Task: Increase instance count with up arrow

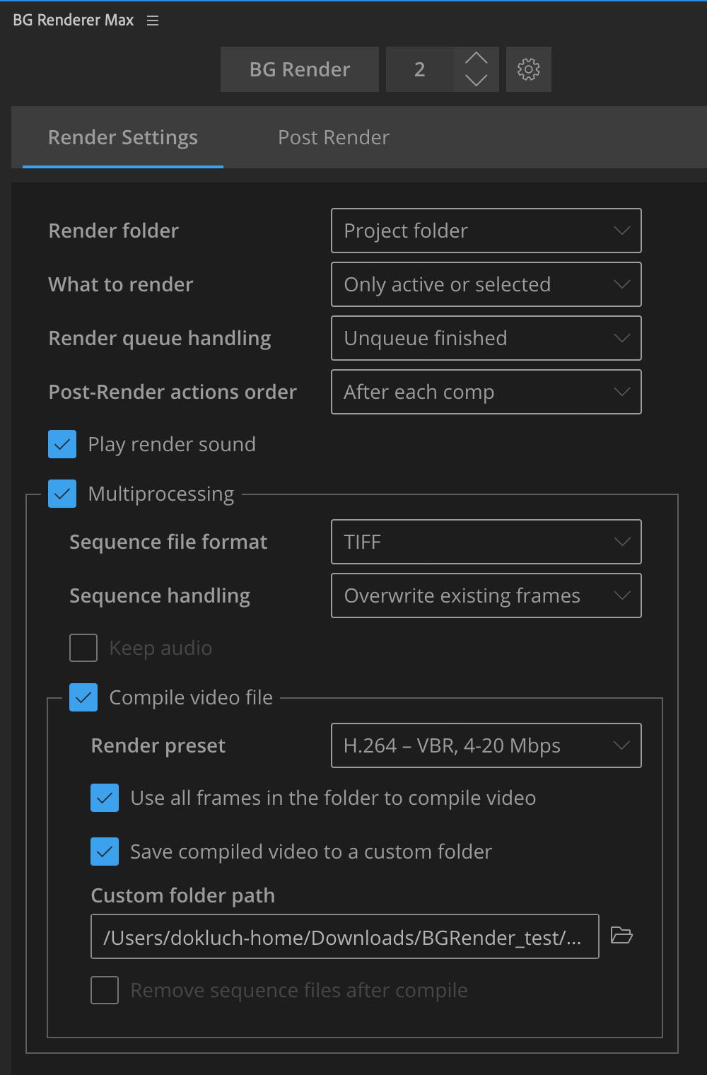Action: (476, 57)
